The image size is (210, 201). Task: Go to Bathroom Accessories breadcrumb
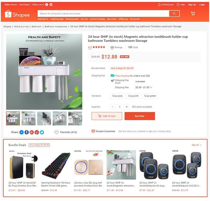point(56,27)
